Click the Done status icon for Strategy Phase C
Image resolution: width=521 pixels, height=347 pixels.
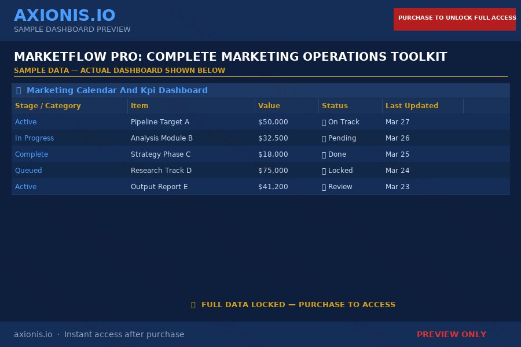tap(324, 154)
